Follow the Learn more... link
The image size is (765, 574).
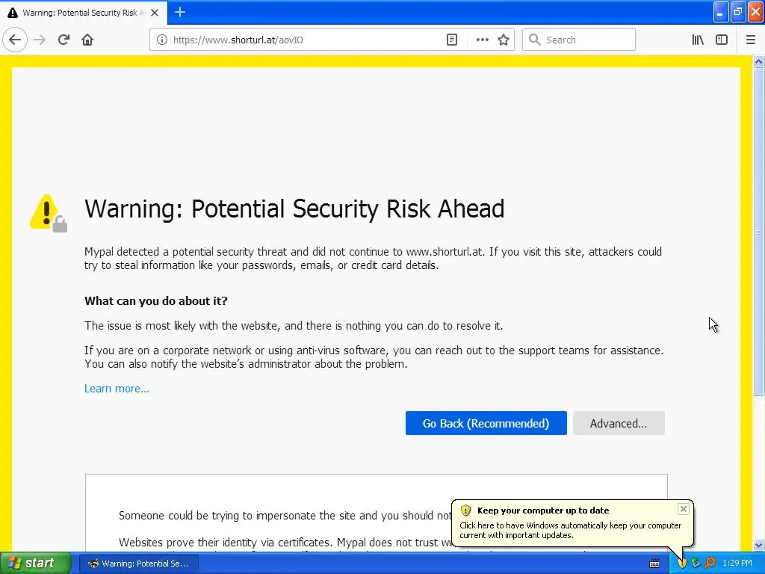[117, 389]
